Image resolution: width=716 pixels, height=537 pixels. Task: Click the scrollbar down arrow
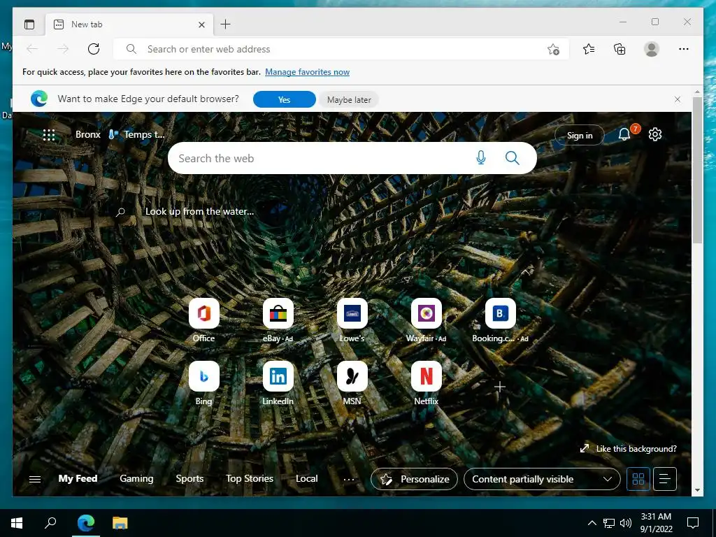(x=697, y=490)
